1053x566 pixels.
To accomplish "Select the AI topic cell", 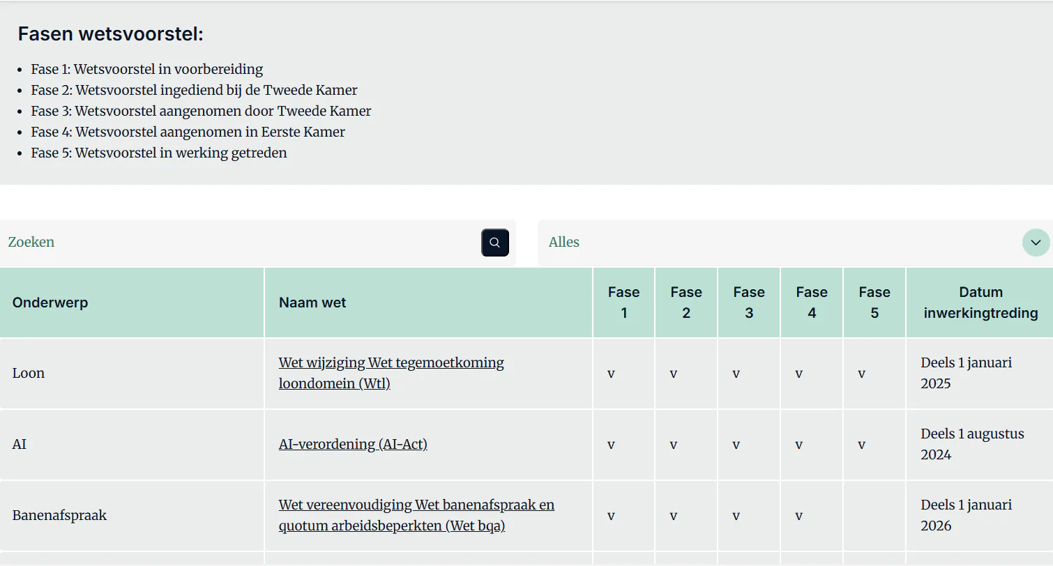I will coord(19,444).
